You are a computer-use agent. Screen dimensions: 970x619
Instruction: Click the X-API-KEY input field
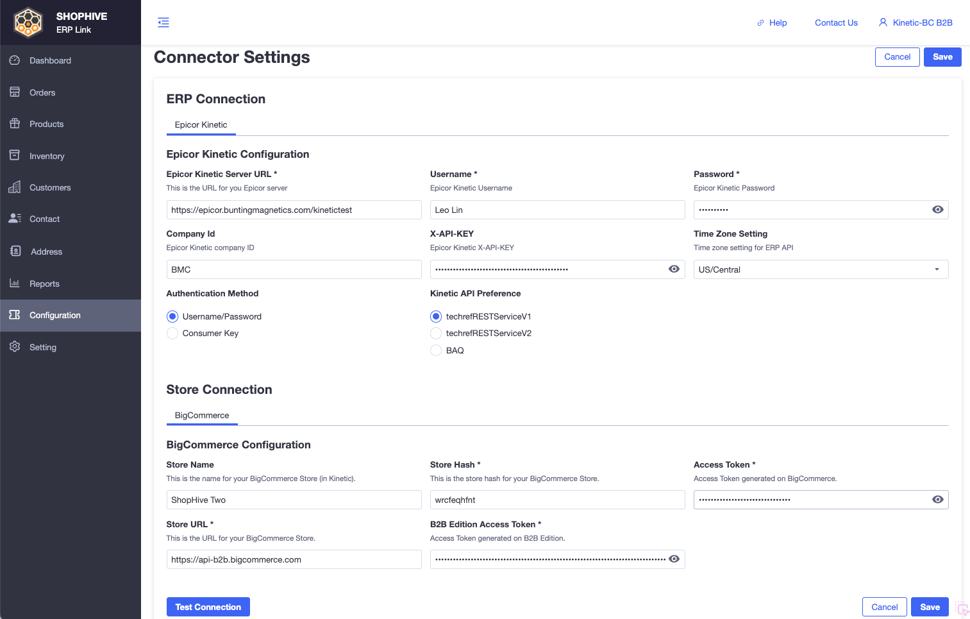[x=557, y=269]
